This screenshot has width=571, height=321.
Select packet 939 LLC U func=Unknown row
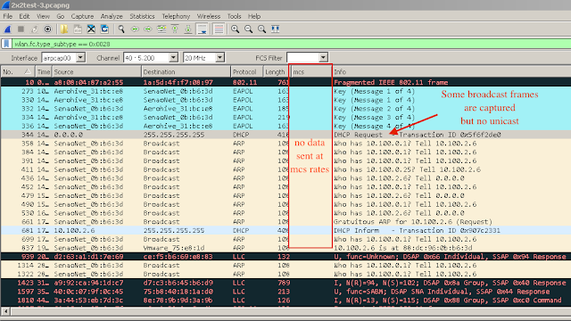pyautogui.click(x=285, y=257)
